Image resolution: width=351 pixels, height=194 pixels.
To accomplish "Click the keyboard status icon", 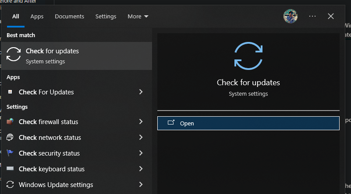I will [x=10, y=169].
